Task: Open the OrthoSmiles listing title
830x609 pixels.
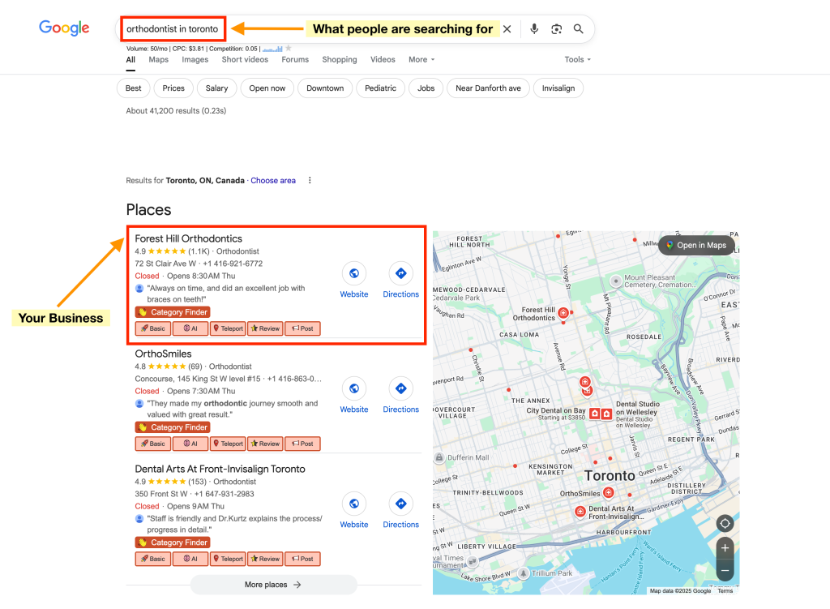Action: [163, 354]
